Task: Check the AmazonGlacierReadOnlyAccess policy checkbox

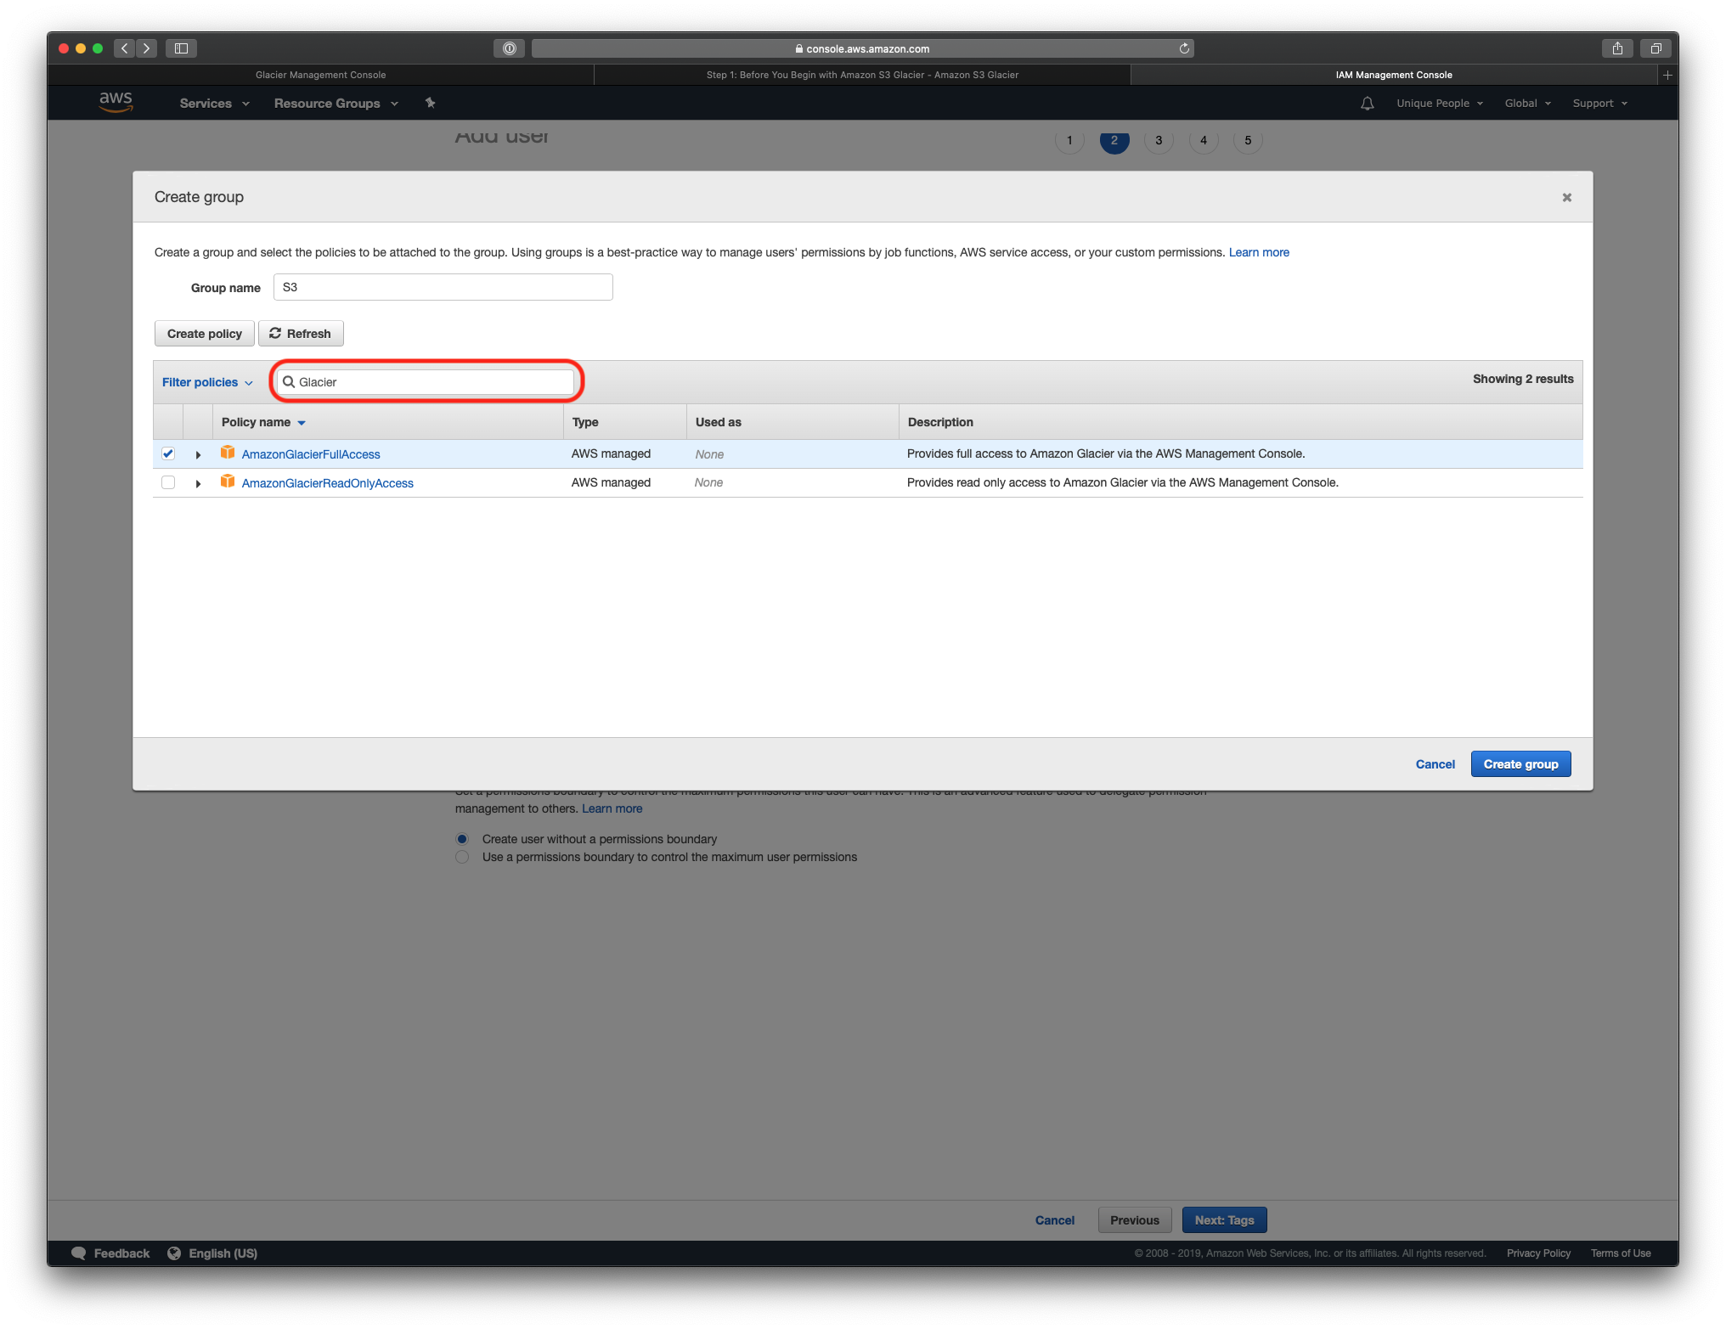Action: [168, 482]
